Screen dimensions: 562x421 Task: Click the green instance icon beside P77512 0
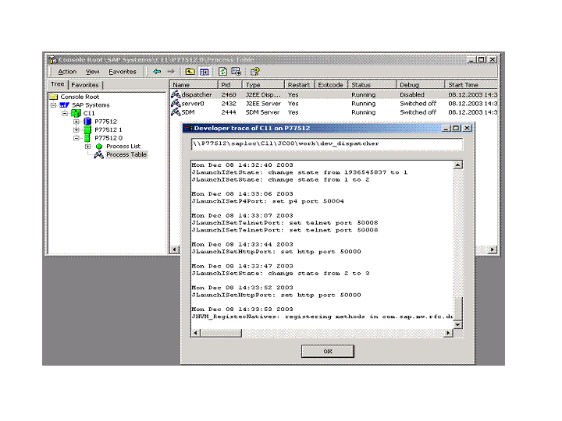(x=87, y=138)
